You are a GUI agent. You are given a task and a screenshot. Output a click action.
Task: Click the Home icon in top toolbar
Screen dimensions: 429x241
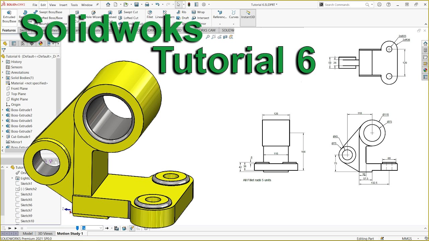pos(108,5)
